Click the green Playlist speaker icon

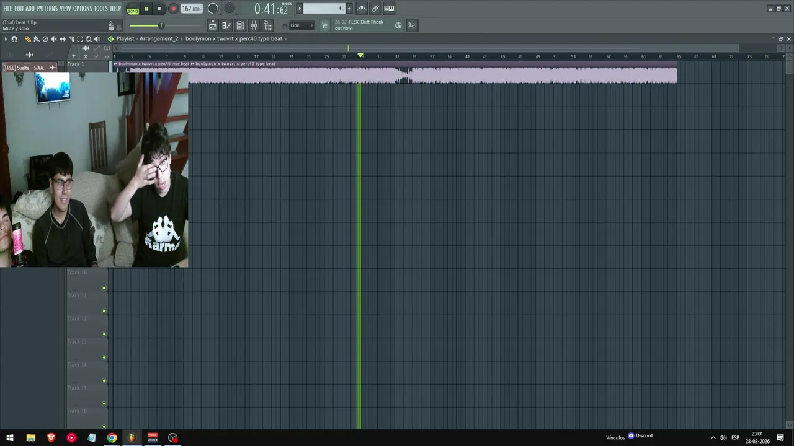point(110,39)
